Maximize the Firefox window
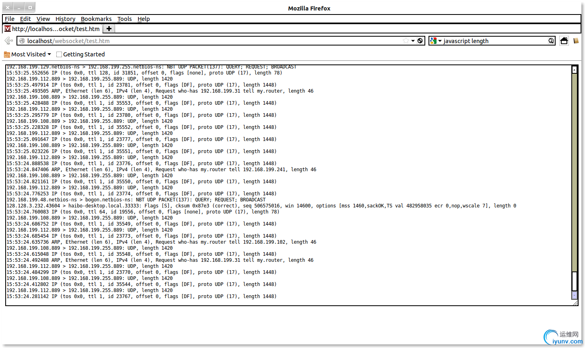Viewport: 585px width, 348px height. coord(30,7)
